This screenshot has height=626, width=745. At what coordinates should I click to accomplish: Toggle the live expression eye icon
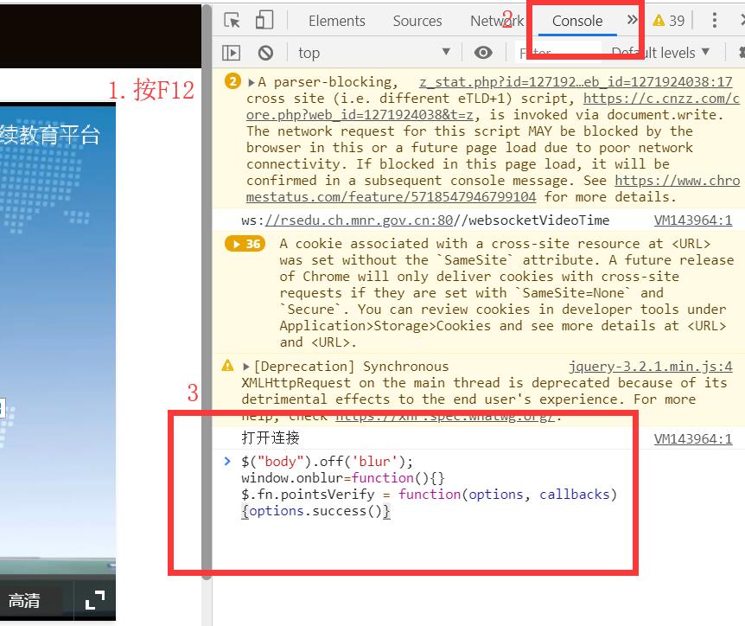[483, 52]
